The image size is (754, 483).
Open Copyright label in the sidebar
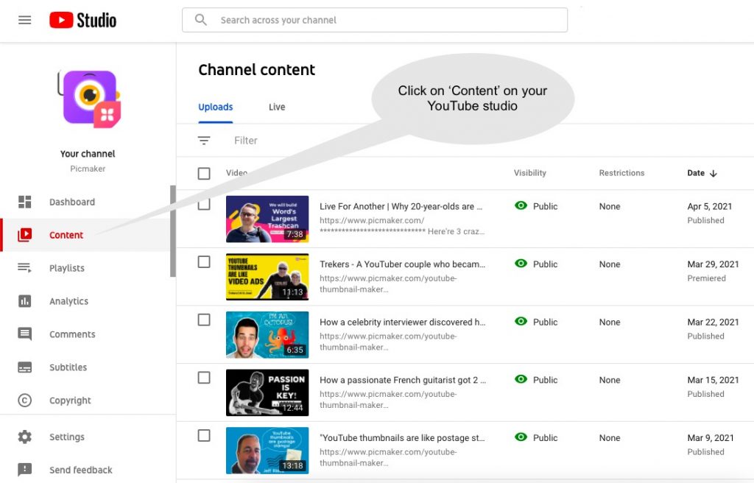coord(70,401)
